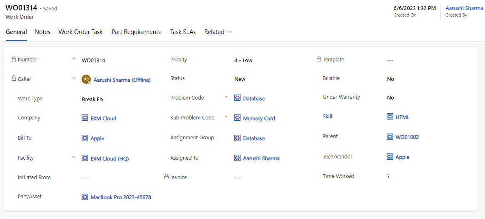This screenshot has height=219, width=485.
Task: Expand the Related tab dropdown
Action: coord(218,32)
